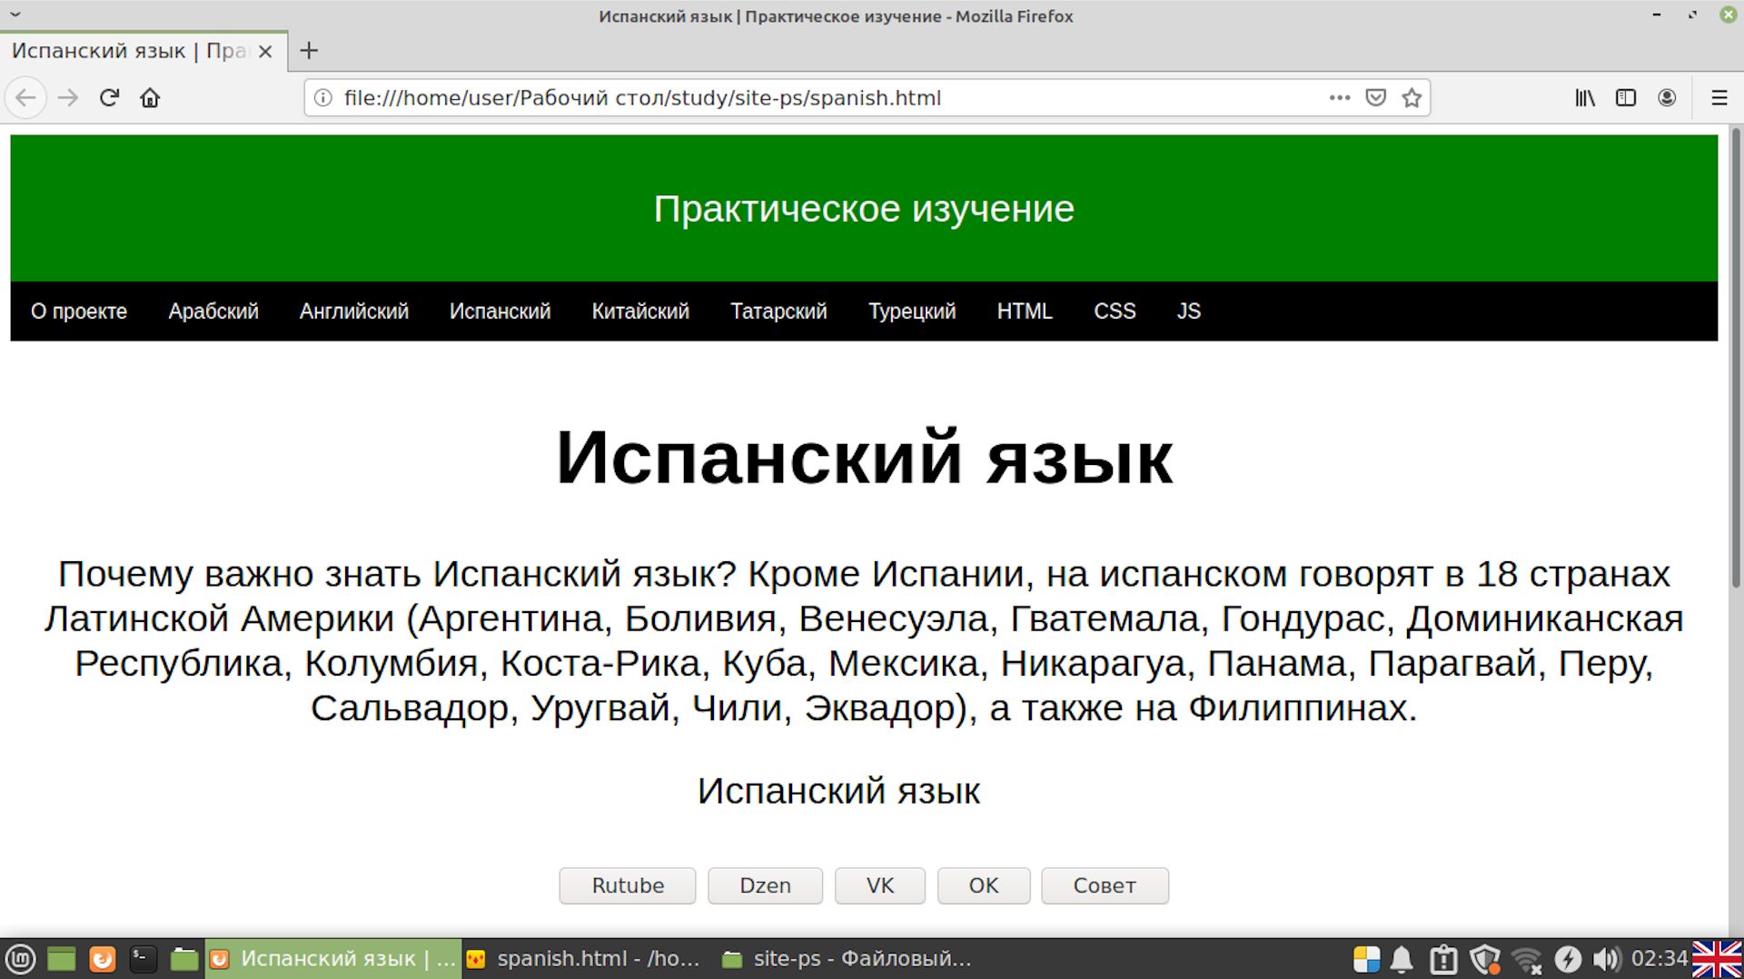Image resolution: width=1744 pixels, height=979 pixels.
Task: Reload the current page
Action: coord(108,97)
